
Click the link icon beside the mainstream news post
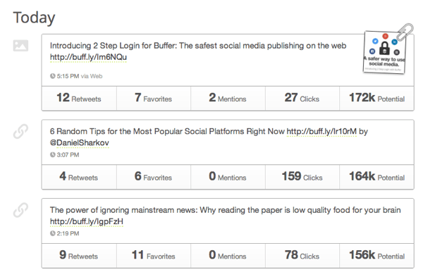(x=20, y=210)
